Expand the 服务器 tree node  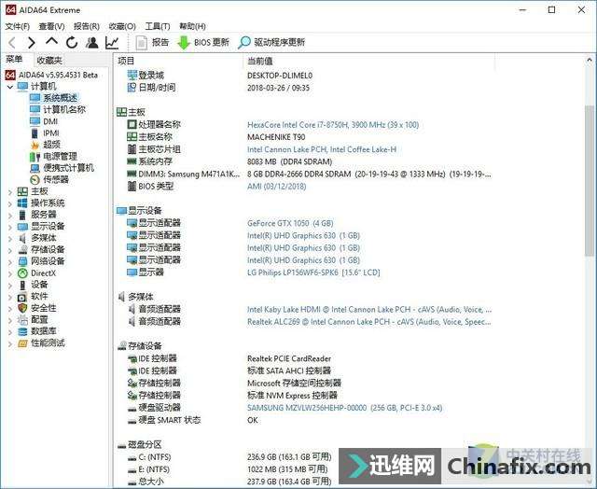10,216
